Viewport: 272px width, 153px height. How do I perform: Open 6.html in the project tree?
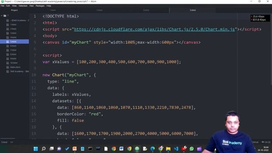[13, 46]
